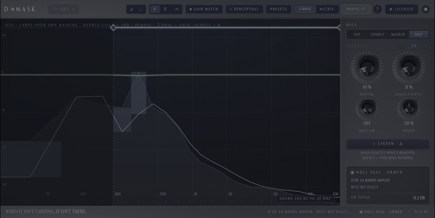Click the Prove It button
Viewport: 435px width, 218px height.
(356, 9)
